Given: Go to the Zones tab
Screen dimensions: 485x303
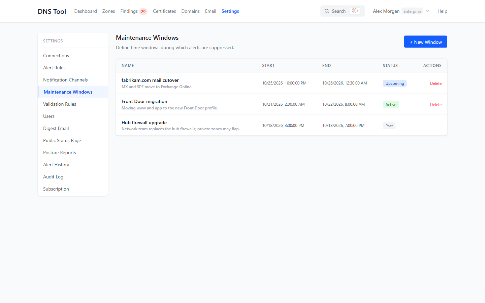Looking at the screenshot, I should [x=108, y=11].
